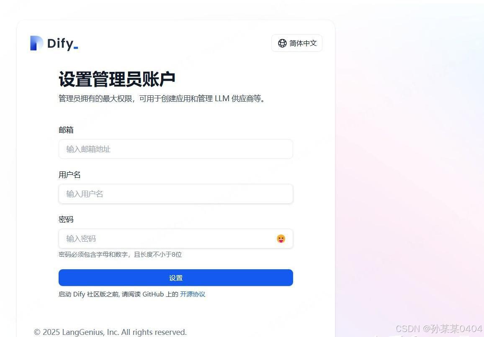The height and width of the screenshot is (337, 484).
Task: Focus the 输入邮箱地址 email field
Action: click(x=175, y=149)
